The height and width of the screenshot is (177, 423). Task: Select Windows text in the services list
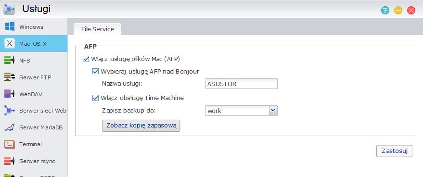31,27
